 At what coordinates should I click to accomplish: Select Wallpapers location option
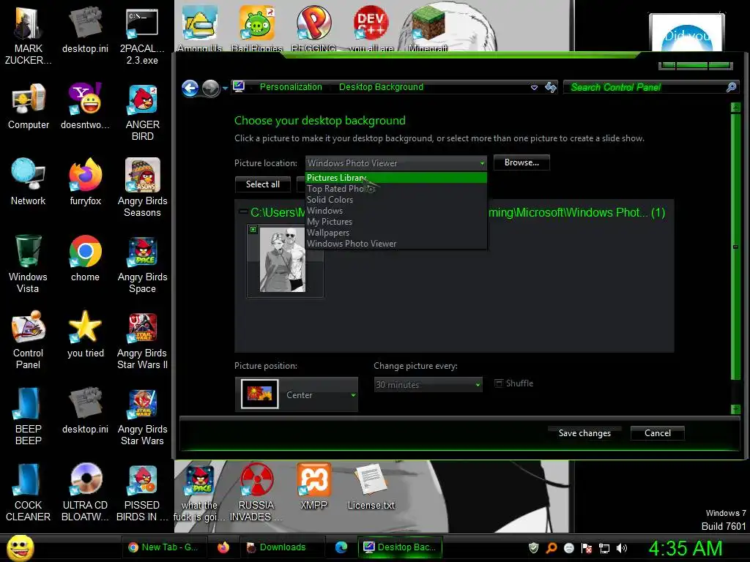click(x=396, y=233)
